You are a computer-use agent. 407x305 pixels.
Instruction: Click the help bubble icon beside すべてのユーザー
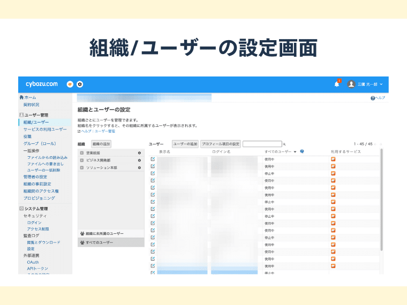click(303, 152)
